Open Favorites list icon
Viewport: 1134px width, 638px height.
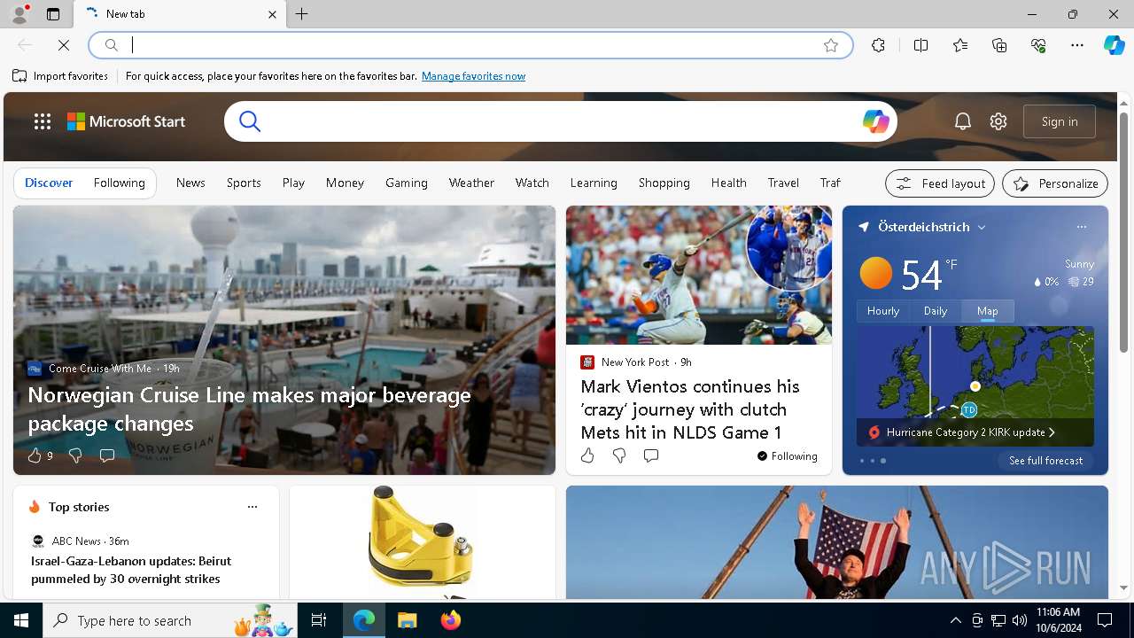960,45
